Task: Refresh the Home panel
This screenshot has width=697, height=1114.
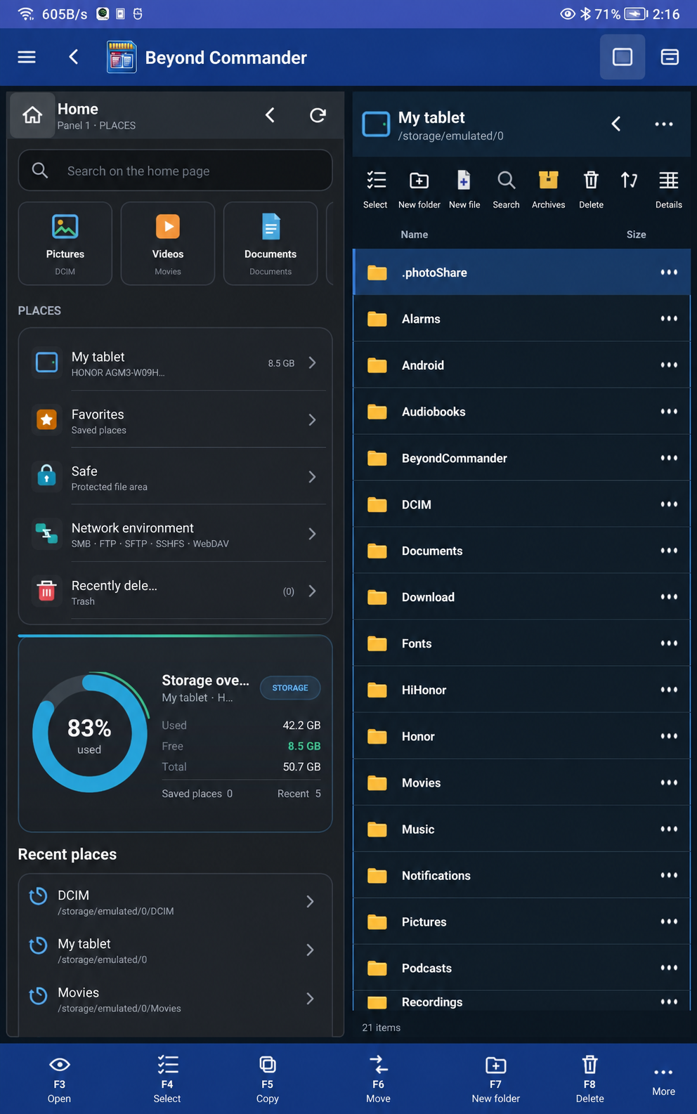Action: [318, 115]
